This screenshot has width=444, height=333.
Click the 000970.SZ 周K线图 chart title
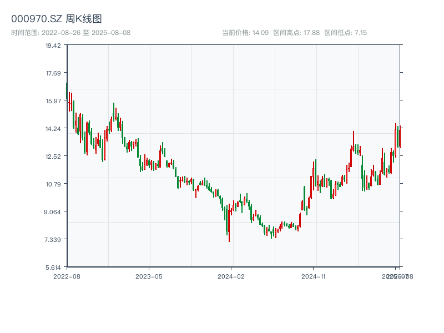pyautogui.click(x=57, y=19)
